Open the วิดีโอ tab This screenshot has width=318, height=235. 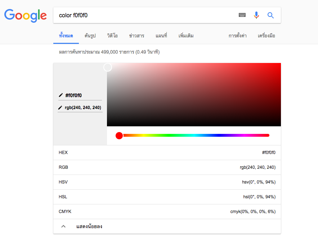click(x=112, y=36)
